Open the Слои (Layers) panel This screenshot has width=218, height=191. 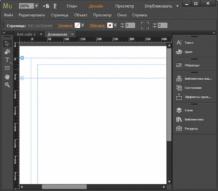(189, 110)
